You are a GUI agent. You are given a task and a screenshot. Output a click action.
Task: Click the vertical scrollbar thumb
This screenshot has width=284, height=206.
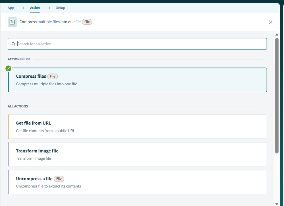[x=277, y=96]
